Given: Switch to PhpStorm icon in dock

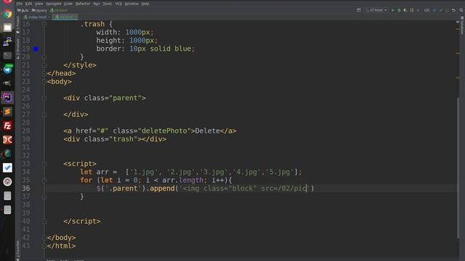Looking at the screenshot, I should [7, 98].
